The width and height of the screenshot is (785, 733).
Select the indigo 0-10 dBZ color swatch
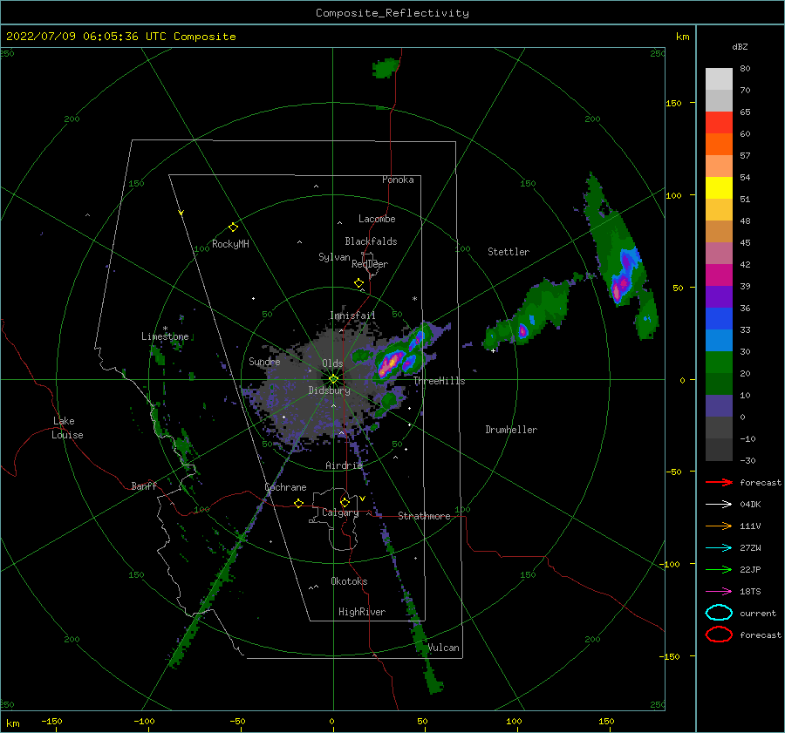tap(719, 406)
